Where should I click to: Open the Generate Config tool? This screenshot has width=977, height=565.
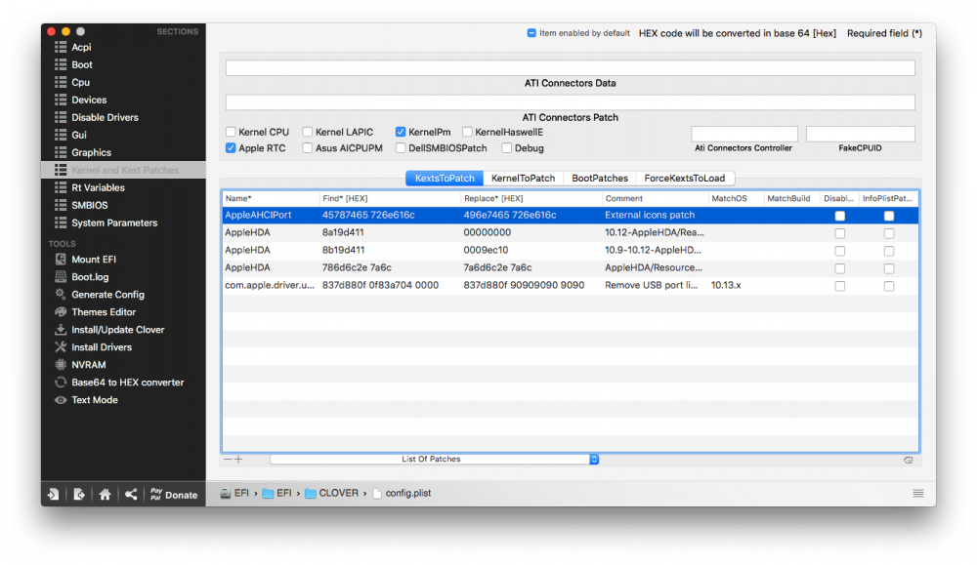107,295
